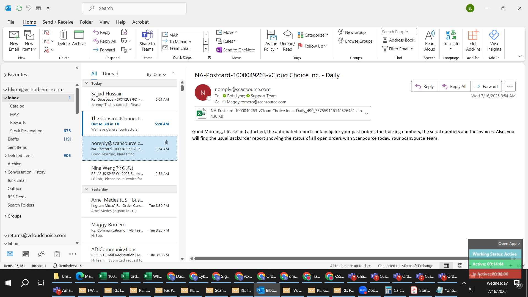
Task: Expand the Favorites section
Action: [x=5, y=75]
